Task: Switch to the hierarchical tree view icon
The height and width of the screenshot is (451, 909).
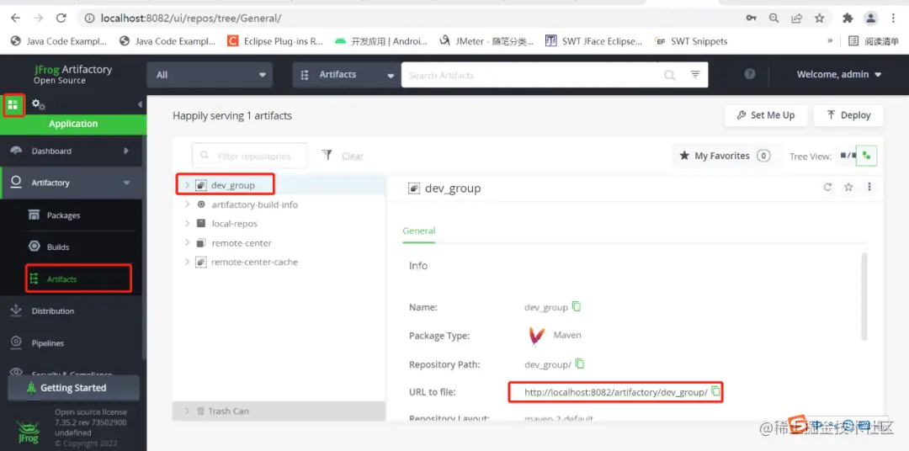Action: [x=867, y=156]
